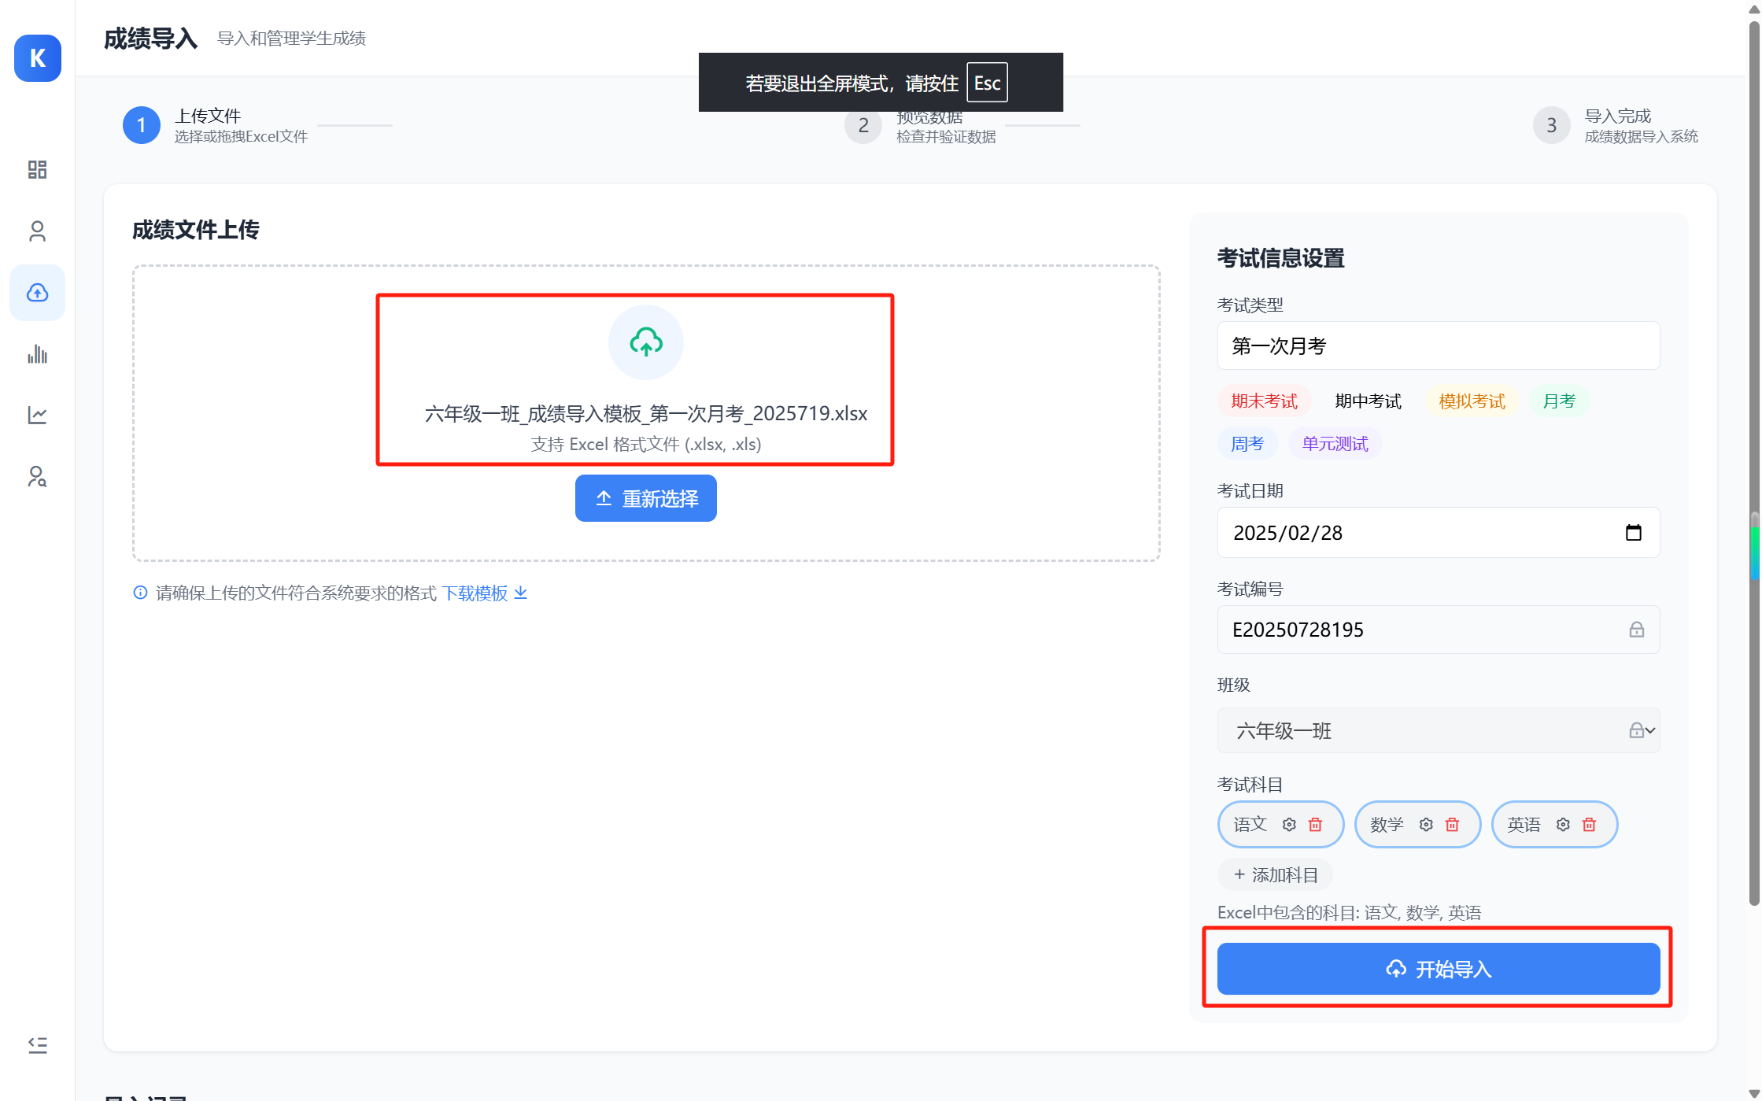
Task: Expand the 班级 dropdown showing 六年级一班
Action: point(1645,730)
